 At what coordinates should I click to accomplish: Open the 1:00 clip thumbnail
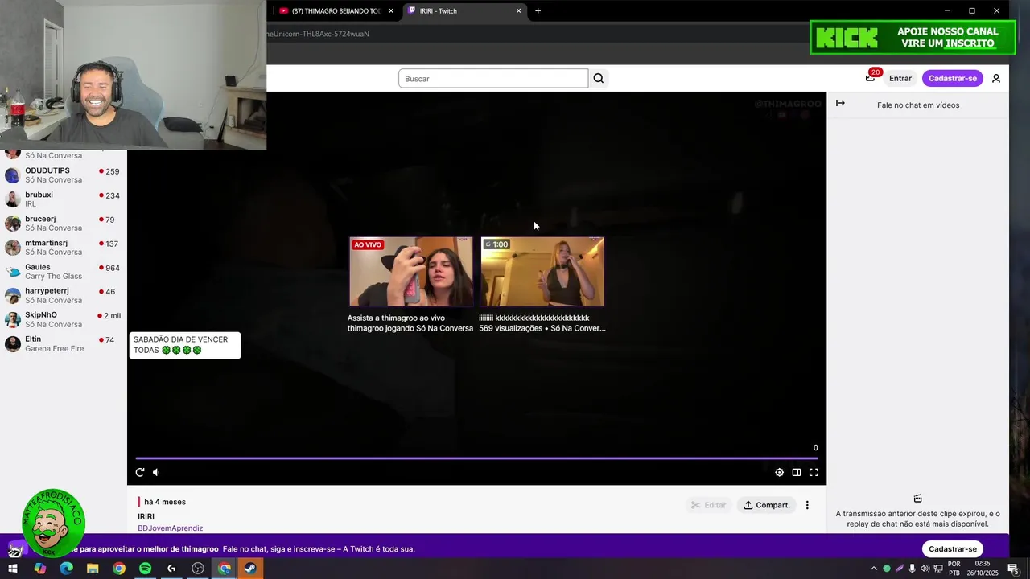pos(542,272)
